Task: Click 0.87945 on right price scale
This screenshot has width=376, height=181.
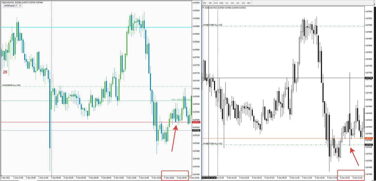Action: click(368, 12)
